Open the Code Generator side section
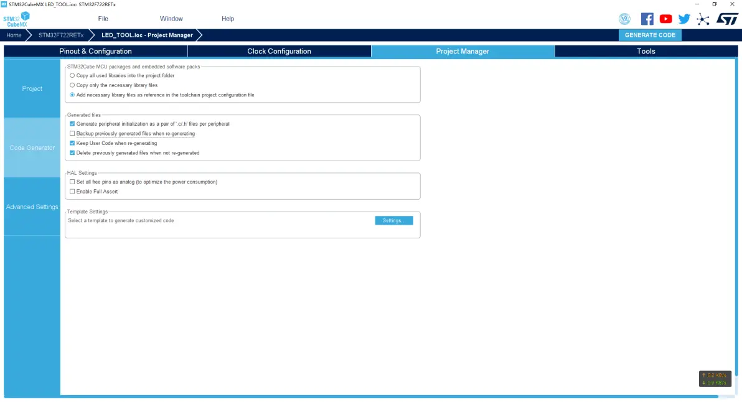 (x=32, y=147)
